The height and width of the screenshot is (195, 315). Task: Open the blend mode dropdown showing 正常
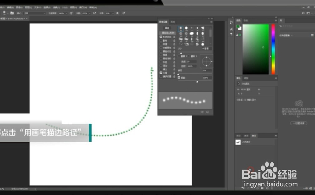34,13
